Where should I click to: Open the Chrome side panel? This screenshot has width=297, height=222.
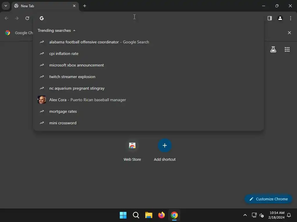pos(269,18)
